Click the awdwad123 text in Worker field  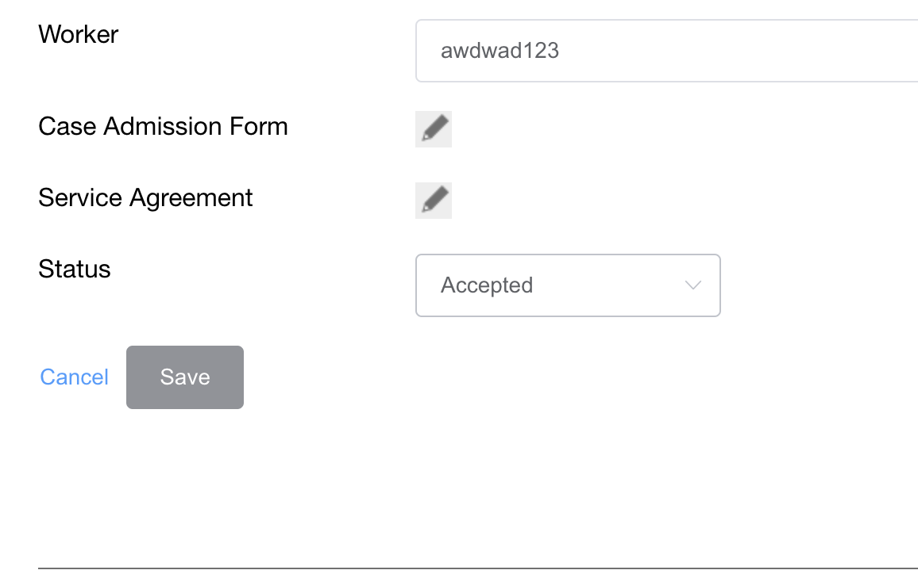(500, 52)
